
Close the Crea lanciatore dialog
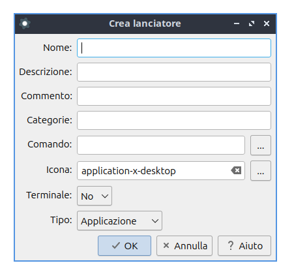[267, 23]
